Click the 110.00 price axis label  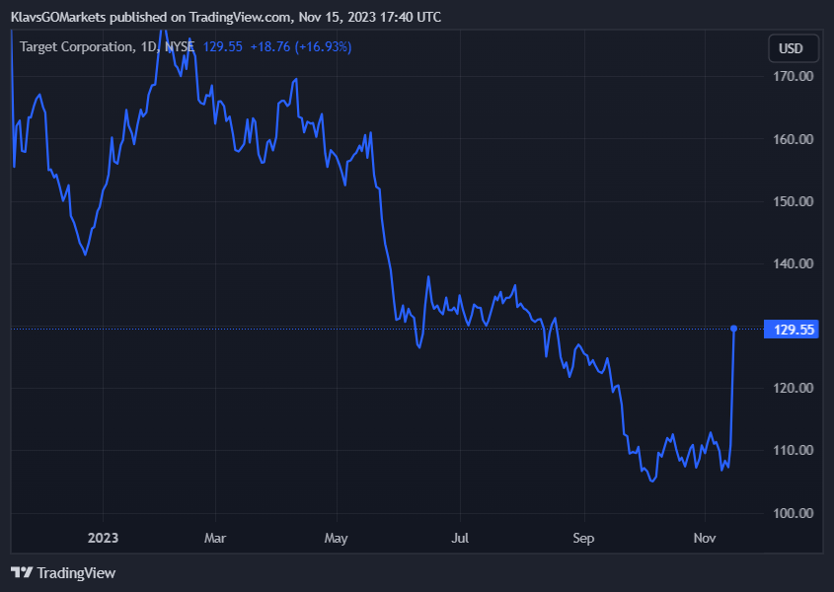(x=794, y=451)
